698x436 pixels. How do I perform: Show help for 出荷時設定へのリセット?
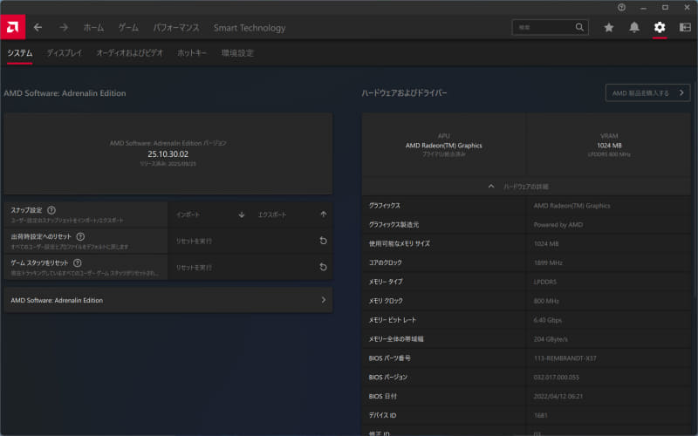pyautogui.click(x=80, y=236)
